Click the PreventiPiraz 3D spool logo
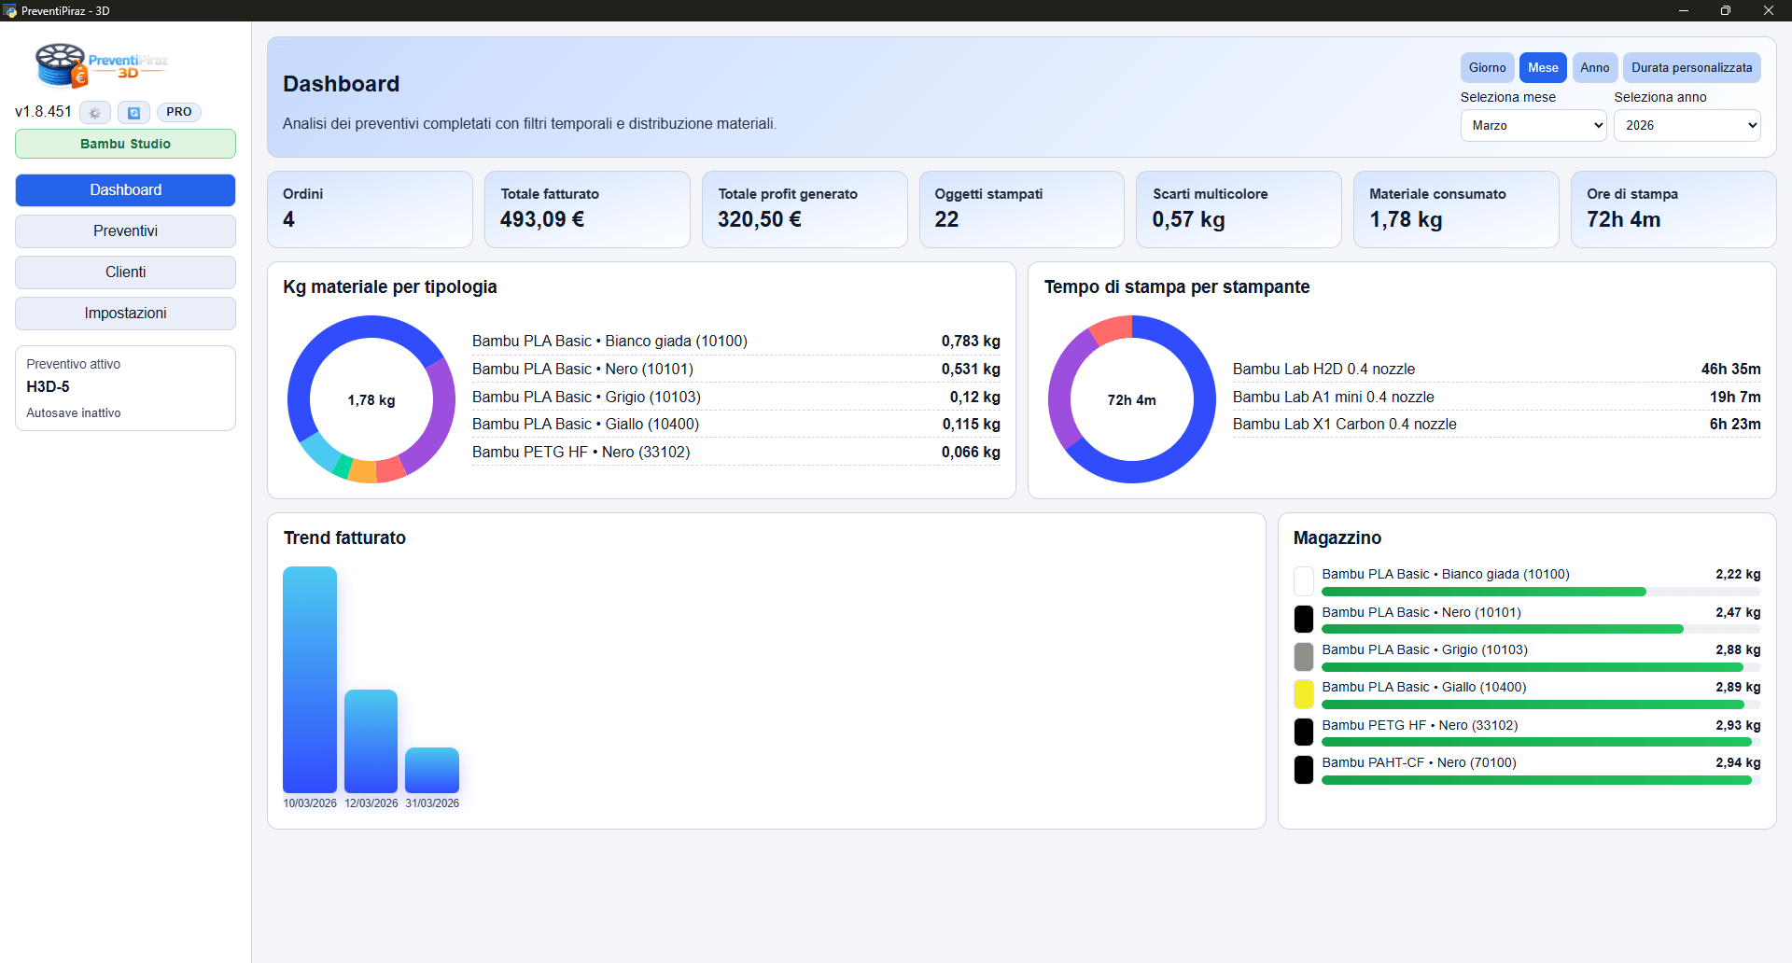Screen dimensions: 1792x963 tap(101, 65)
